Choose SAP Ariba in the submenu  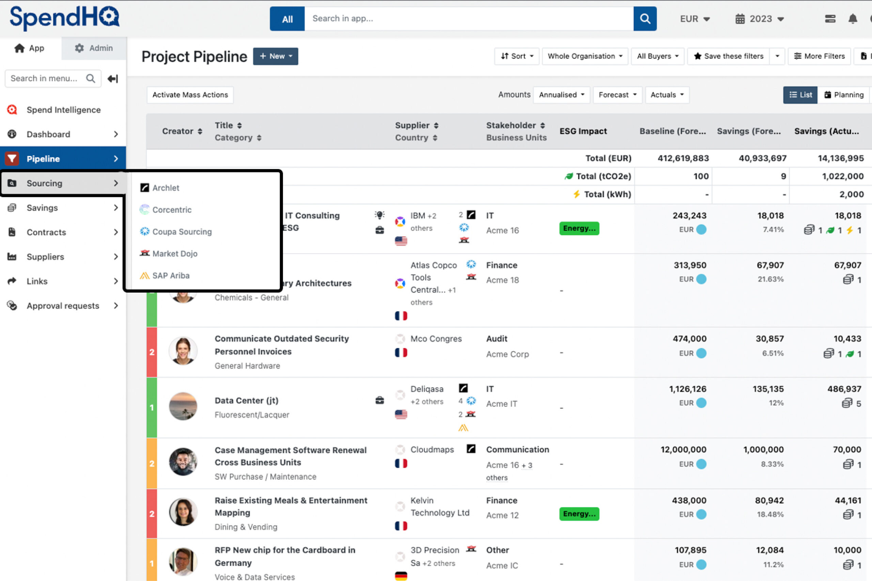171,276
